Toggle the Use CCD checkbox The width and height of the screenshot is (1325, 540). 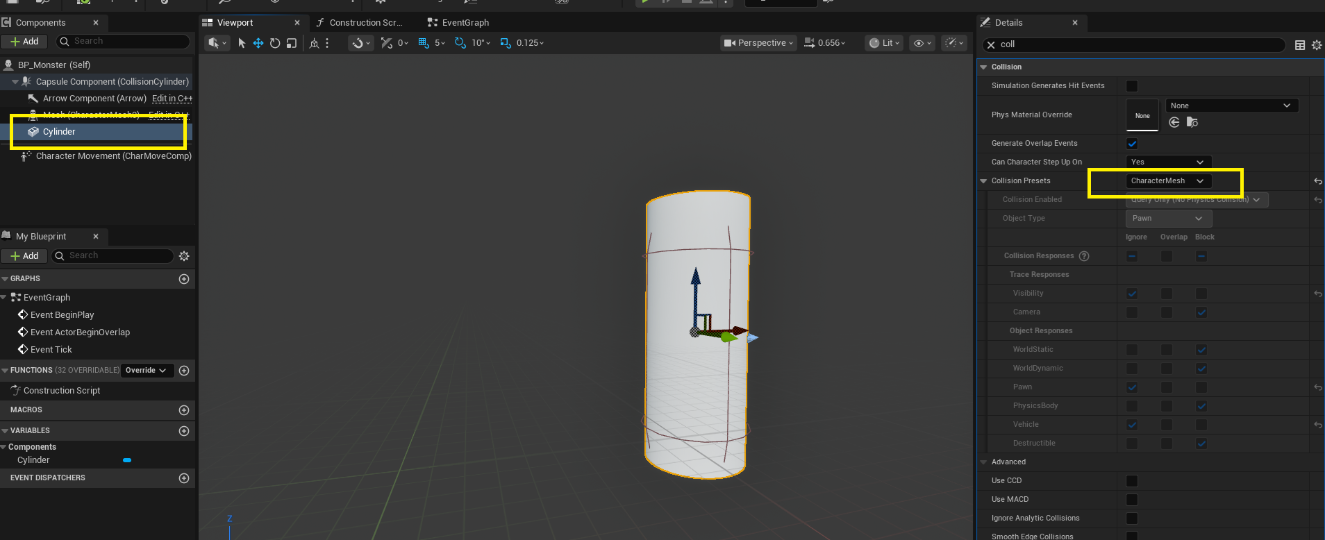(1132, 481)
